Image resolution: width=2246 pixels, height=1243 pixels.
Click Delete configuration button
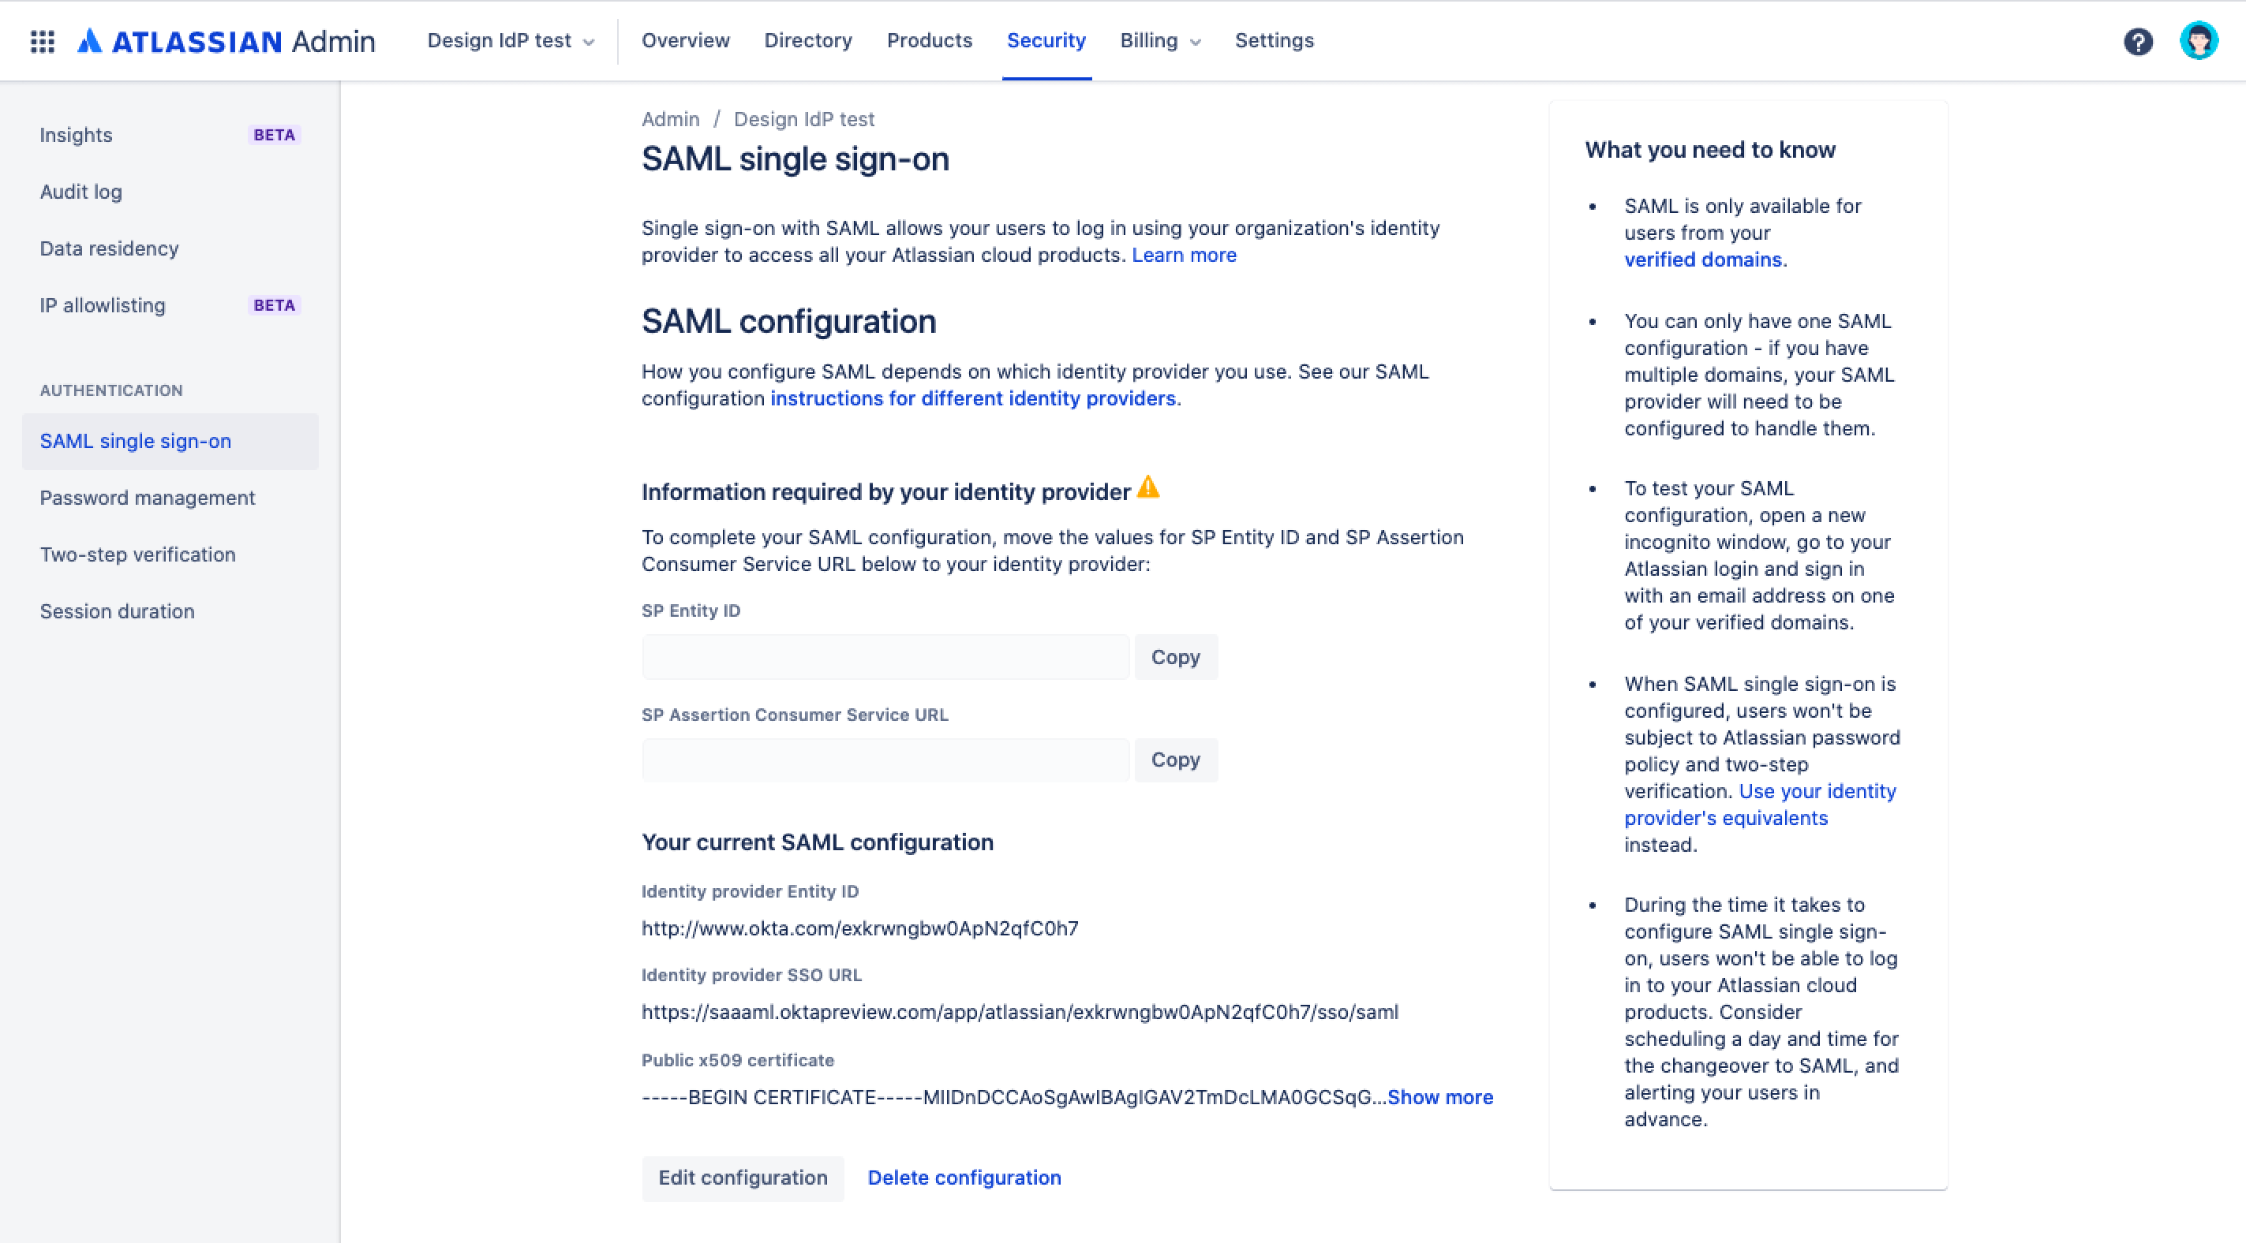963,1178
